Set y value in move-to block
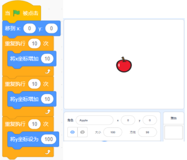187x160 pixels. coord(51,28)
